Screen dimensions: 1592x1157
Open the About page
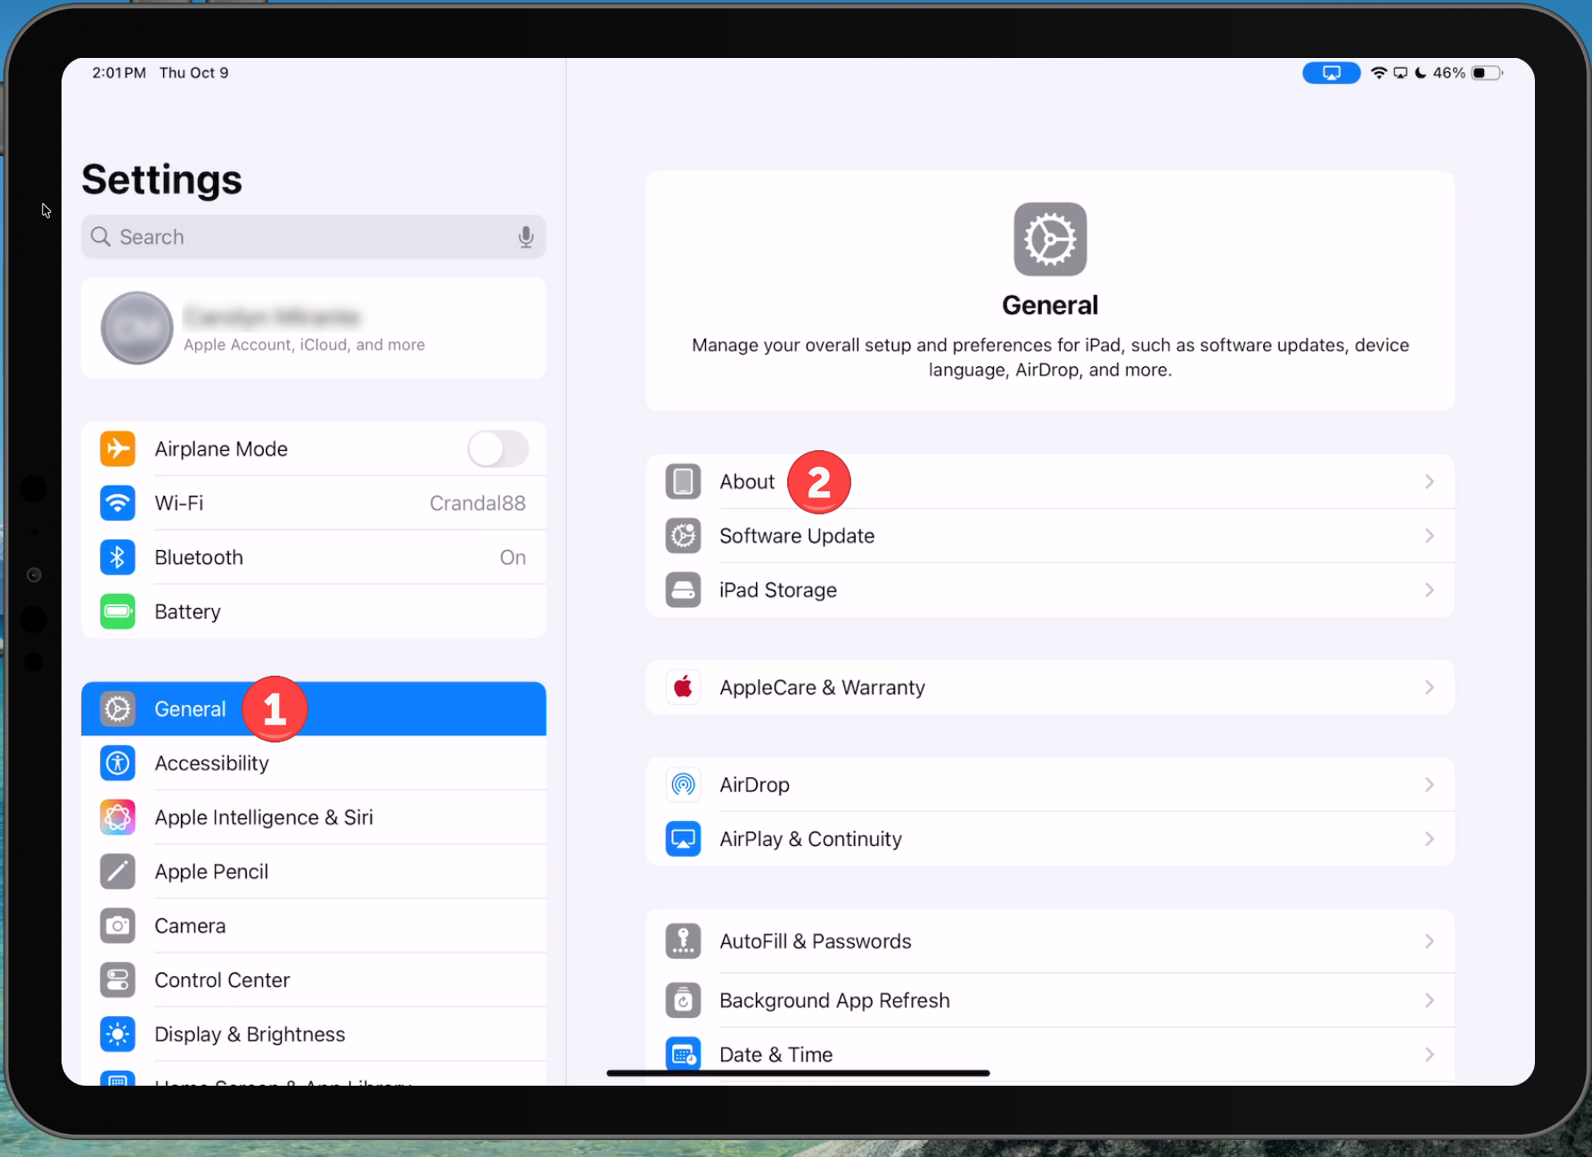click(x=1050, y=481)
